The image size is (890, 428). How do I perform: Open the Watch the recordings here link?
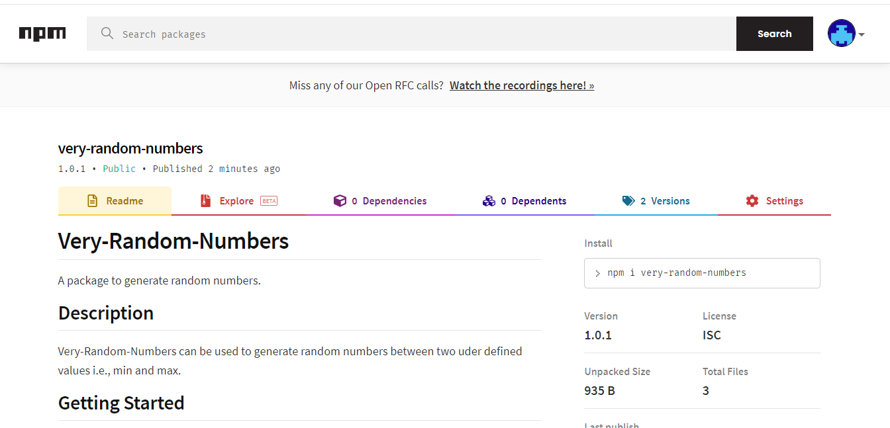pyautogui.click(x=522, y=85)
